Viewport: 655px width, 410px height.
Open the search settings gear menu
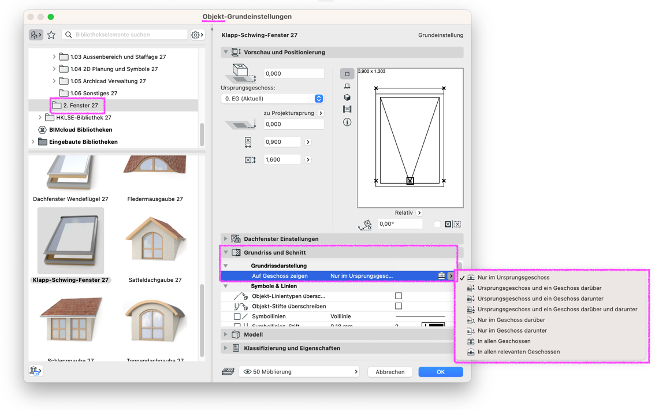click(x=197, y=35)
